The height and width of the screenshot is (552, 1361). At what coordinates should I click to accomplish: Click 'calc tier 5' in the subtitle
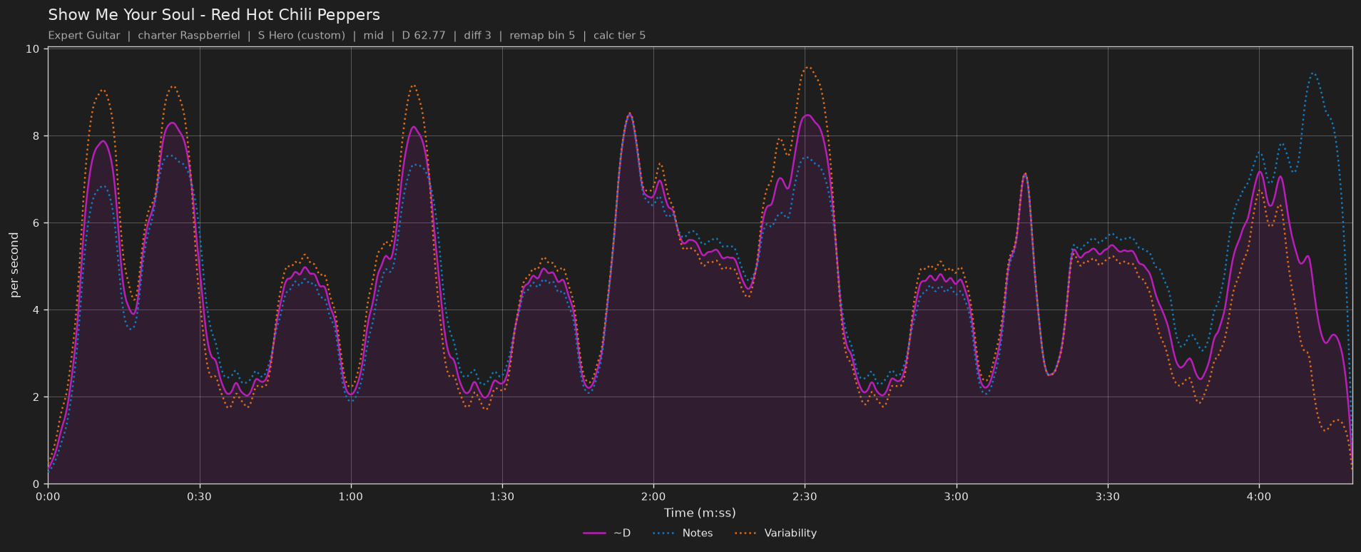click(x=619, y=36)
